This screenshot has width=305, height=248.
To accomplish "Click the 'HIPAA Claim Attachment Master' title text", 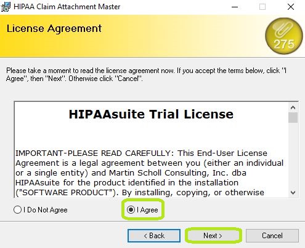I will coord(67,7).
